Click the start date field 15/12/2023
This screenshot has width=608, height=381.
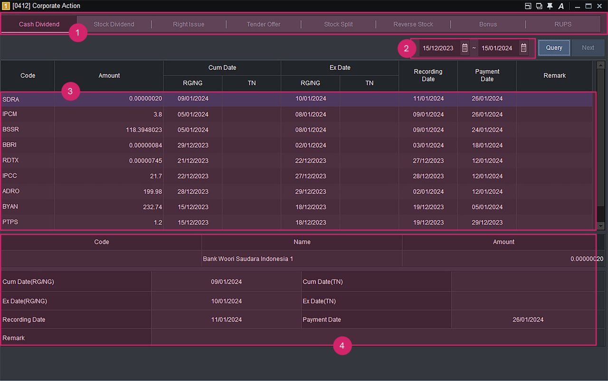(x=438, y=48)
